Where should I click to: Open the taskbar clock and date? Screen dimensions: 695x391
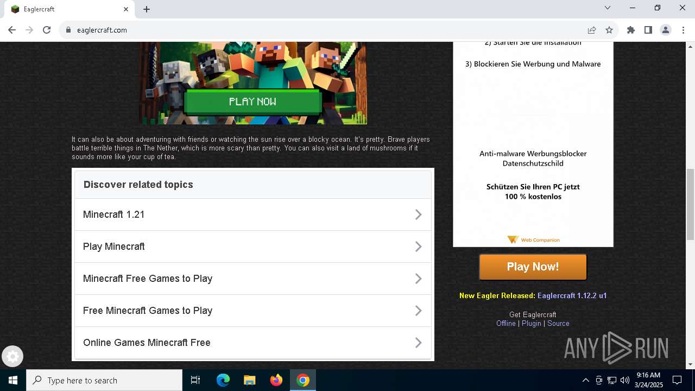tap(648, 380)
